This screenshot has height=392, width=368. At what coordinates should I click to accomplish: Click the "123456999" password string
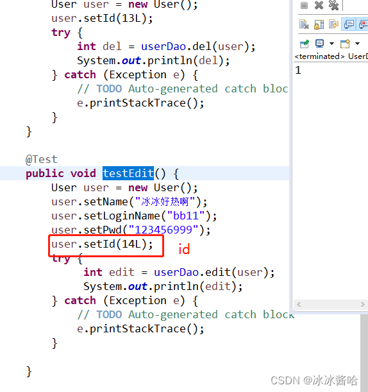coord(163,230)
